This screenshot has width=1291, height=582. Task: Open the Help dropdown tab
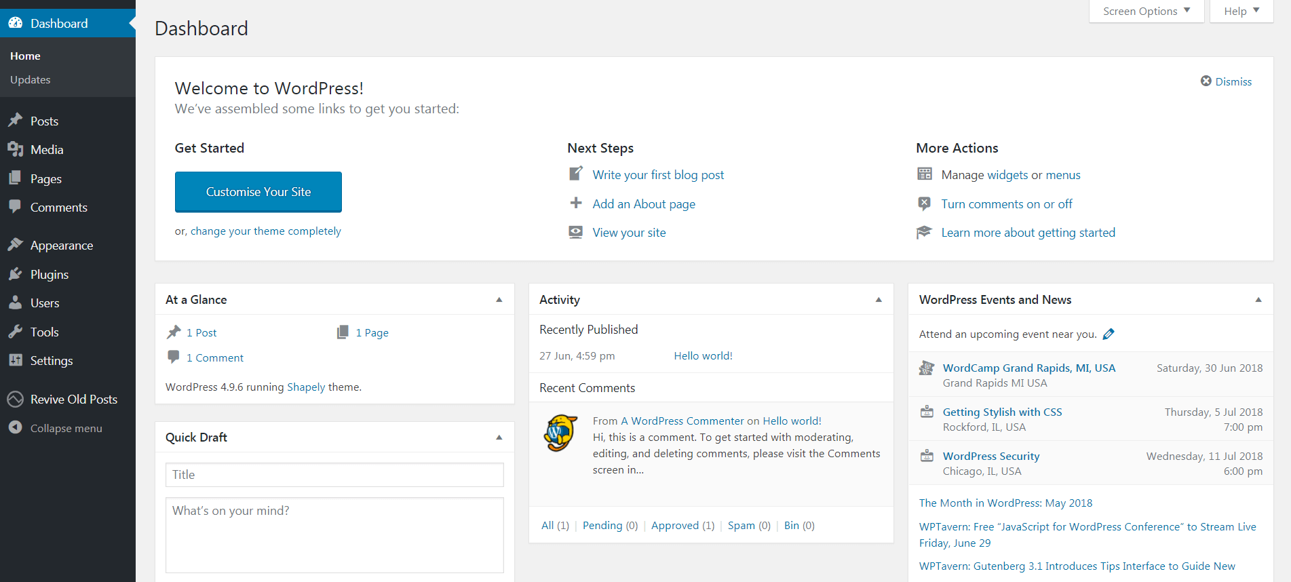click(1241, 11)
